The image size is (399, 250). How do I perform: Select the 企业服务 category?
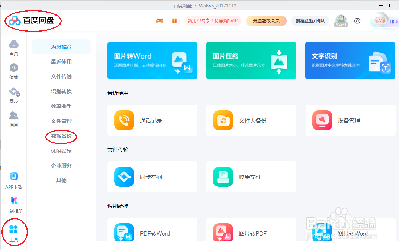click(x=61, y=166)
